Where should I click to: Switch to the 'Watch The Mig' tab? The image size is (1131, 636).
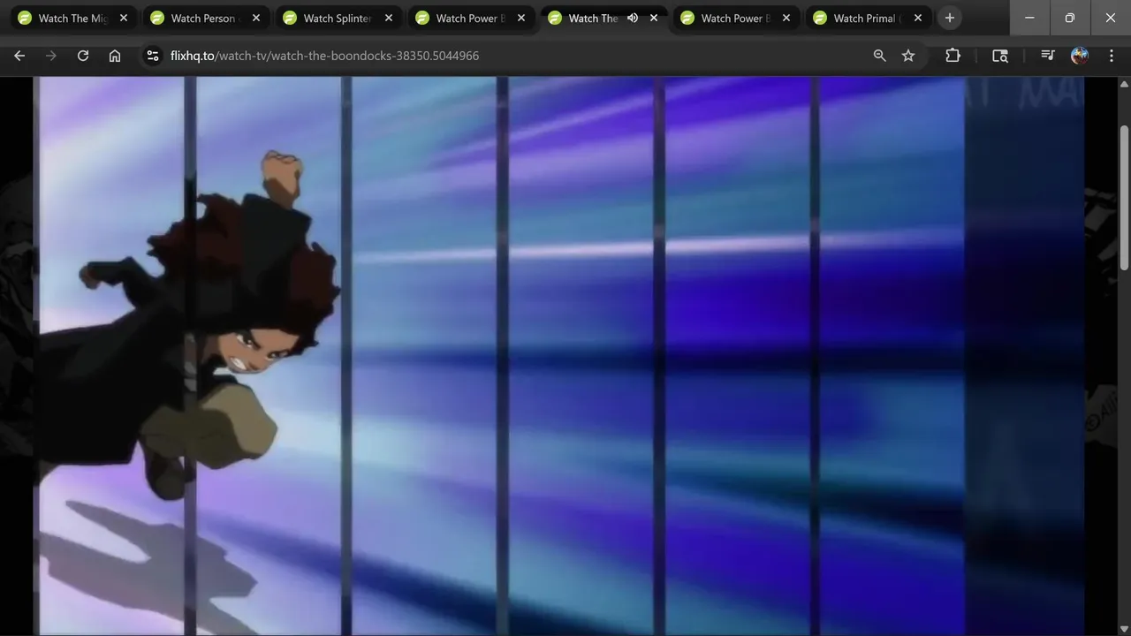[x=73, y=18]
